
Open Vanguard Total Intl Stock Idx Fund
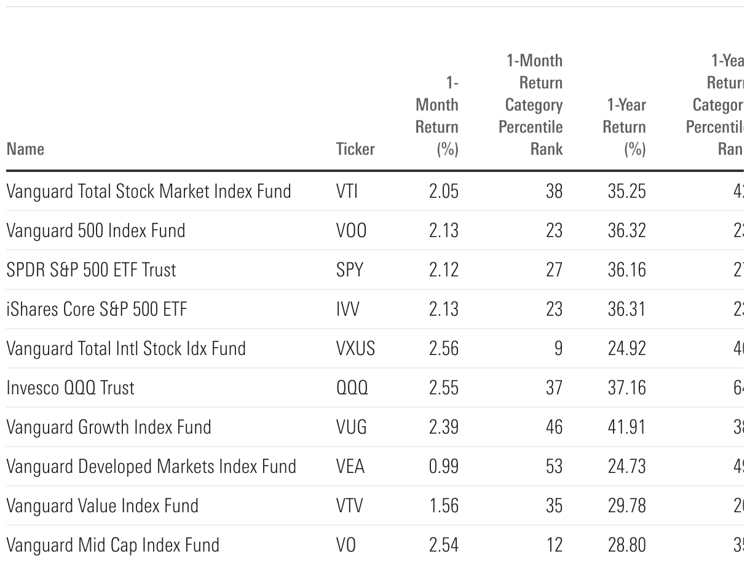[126, 349]
